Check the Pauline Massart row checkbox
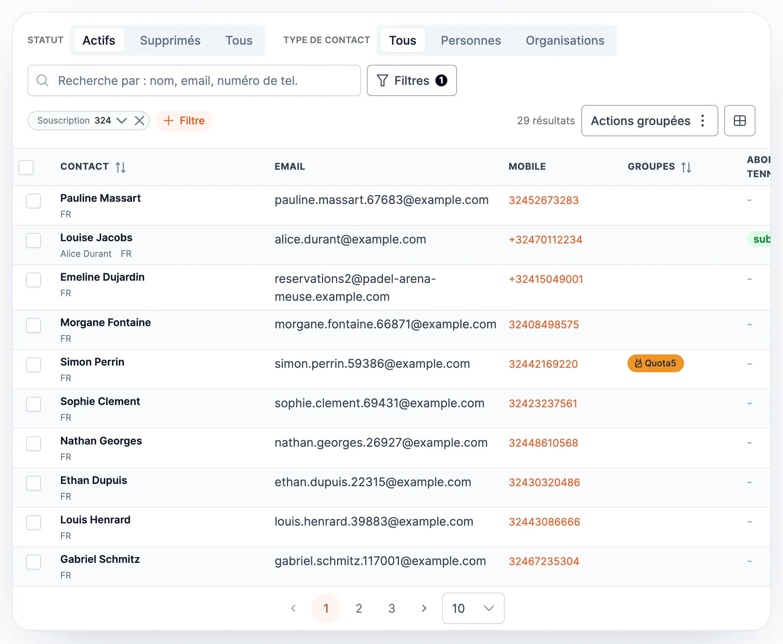The width and height of the screenshot is (783, 644). (33, 201)
